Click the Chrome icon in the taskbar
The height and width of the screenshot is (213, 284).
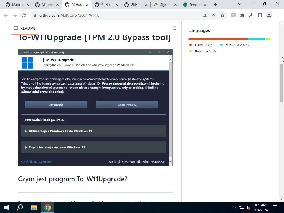[x=48, y=207]
